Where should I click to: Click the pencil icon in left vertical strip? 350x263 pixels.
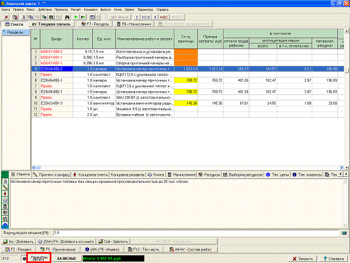click(5, 187)
